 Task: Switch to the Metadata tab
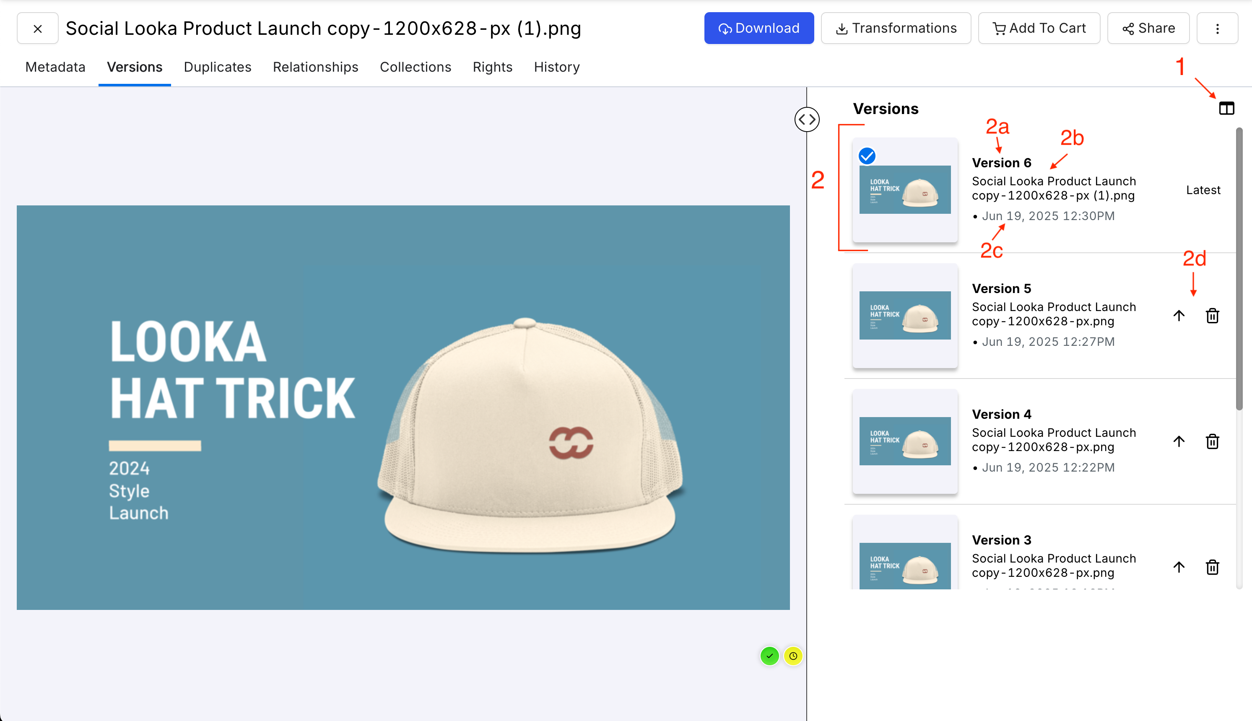click(x=55, y=67)
